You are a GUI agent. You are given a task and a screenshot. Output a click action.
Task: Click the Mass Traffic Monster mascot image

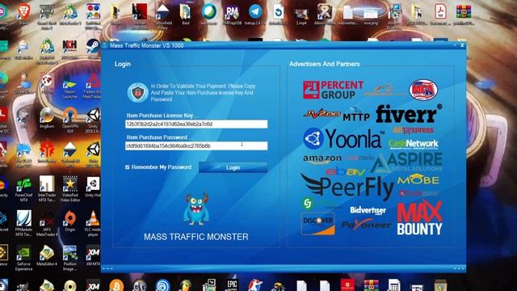(x=196, y=209)
